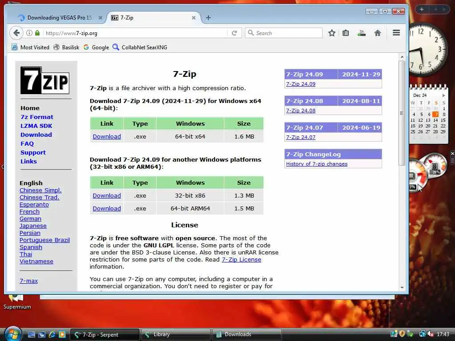Click the volume icon in system tray
This screenshot has height=341, width=455.
tap(431, 334)
